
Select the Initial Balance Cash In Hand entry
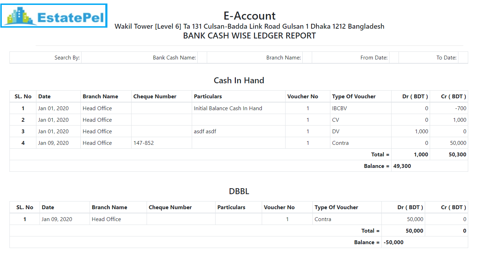228,108
